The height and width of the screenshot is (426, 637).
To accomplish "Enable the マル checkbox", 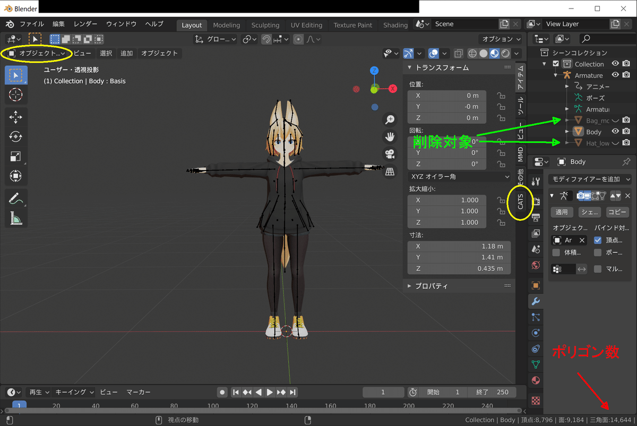I will (598, 269).
